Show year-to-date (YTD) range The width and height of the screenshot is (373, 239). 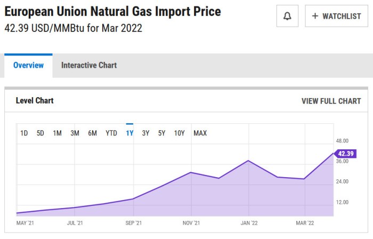[x=111, y=133]
